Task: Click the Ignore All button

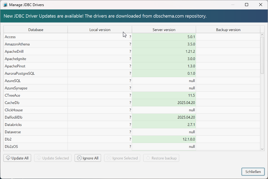Action: point(88,158)
